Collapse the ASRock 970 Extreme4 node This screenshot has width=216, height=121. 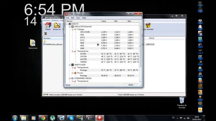pos(70,27)
